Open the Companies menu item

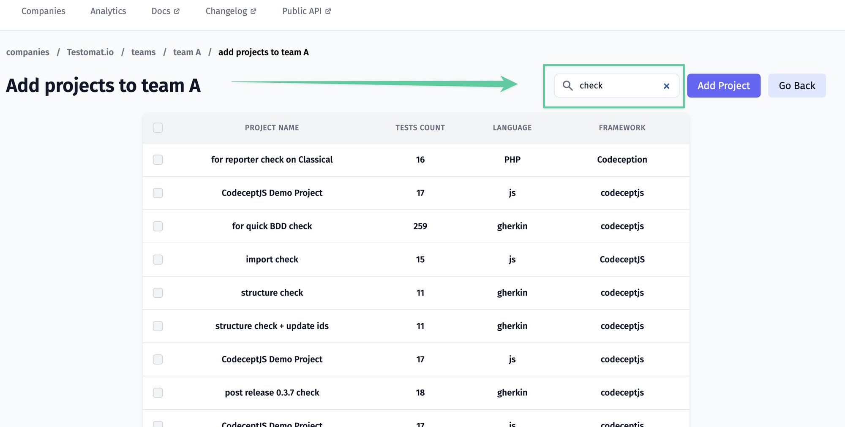point(44,11)
